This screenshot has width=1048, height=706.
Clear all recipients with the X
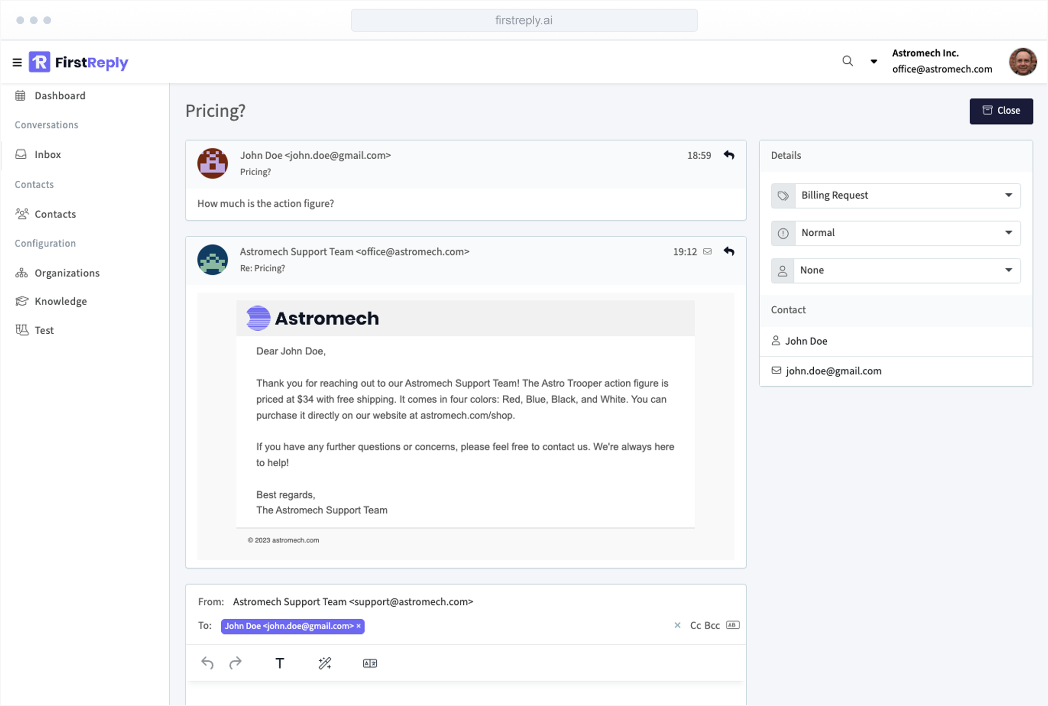pos(677,625)
